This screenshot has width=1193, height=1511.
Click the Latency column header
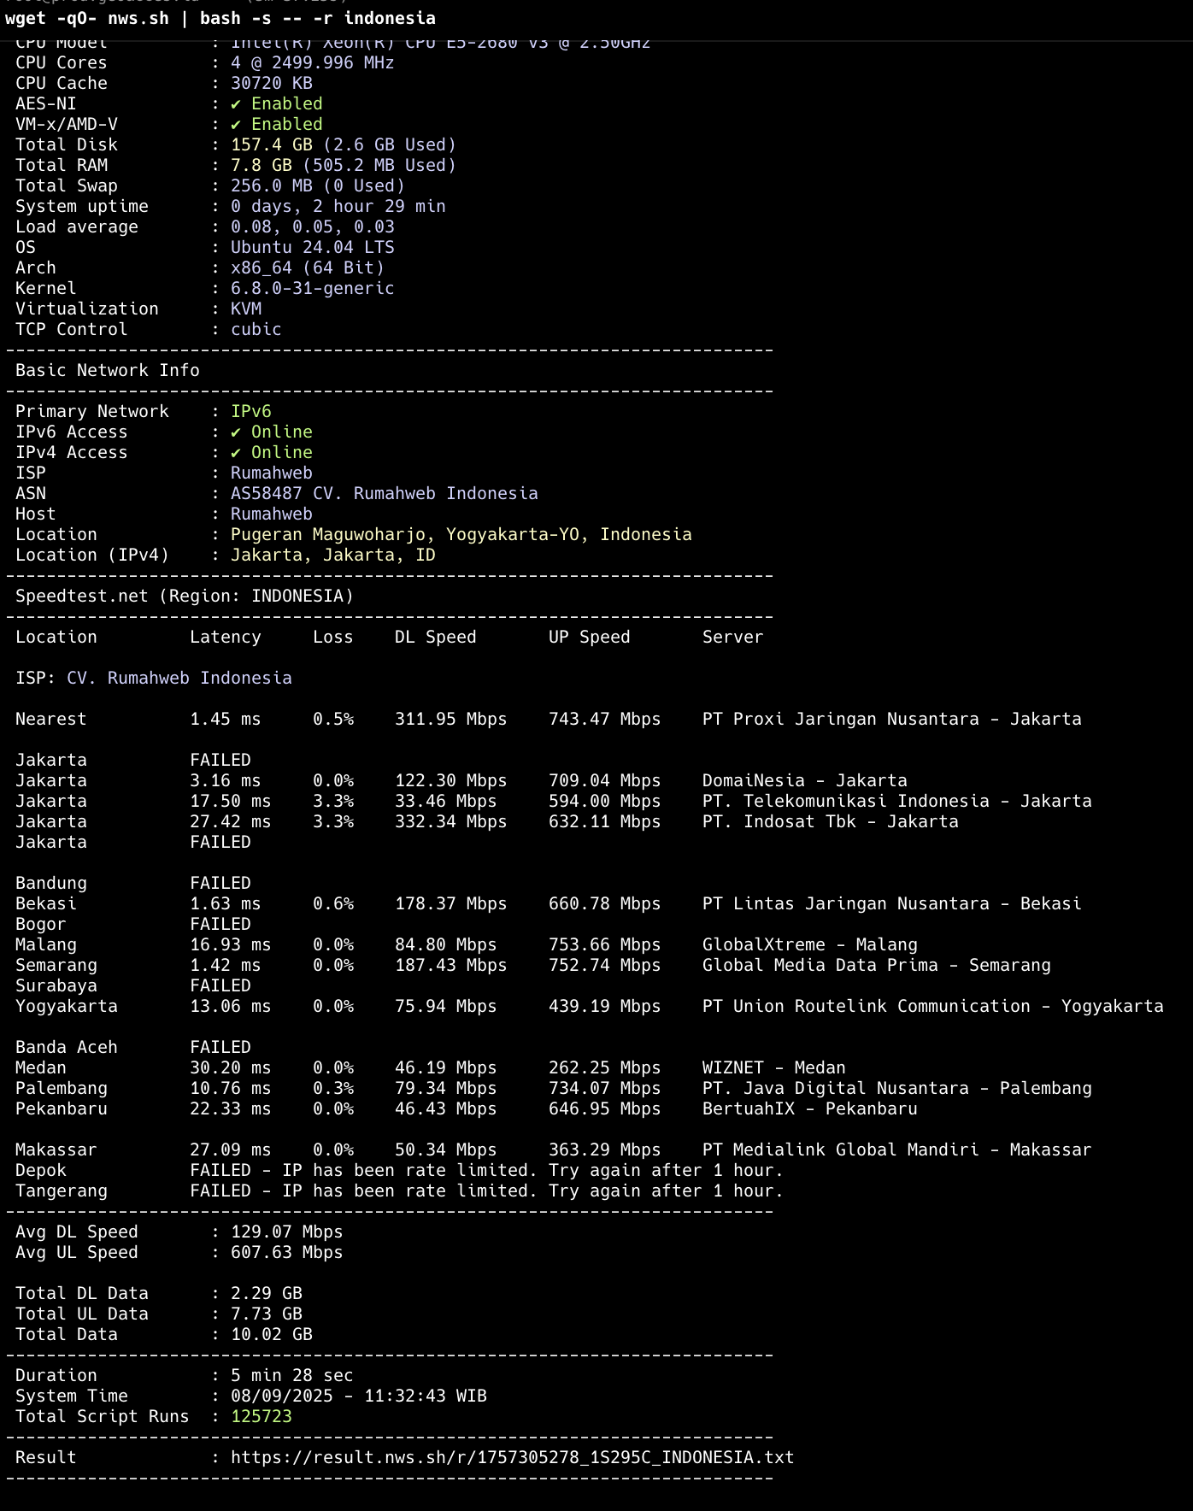coord(226,637)
